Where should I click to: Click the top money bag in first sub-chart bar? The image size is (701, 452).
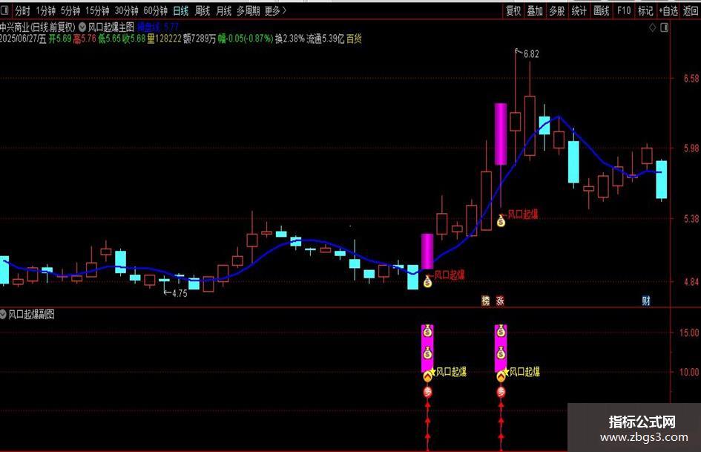[427, 331]
